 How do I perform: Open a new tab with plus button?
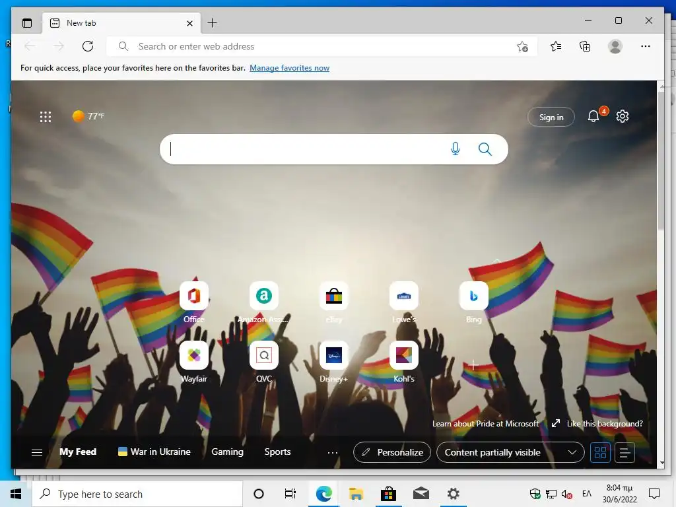click(212, 23)
